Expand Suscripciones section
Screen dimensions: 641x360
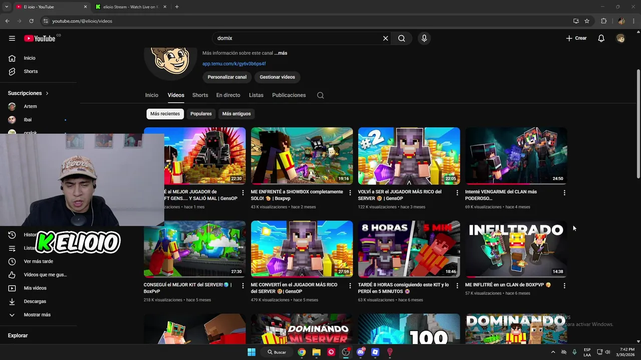tap(29, 93)
